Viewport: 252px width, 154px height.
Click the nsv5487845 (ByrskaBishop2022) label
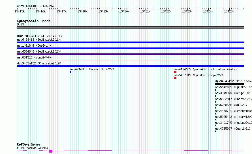pyautogui.click(x=198, y=75)
